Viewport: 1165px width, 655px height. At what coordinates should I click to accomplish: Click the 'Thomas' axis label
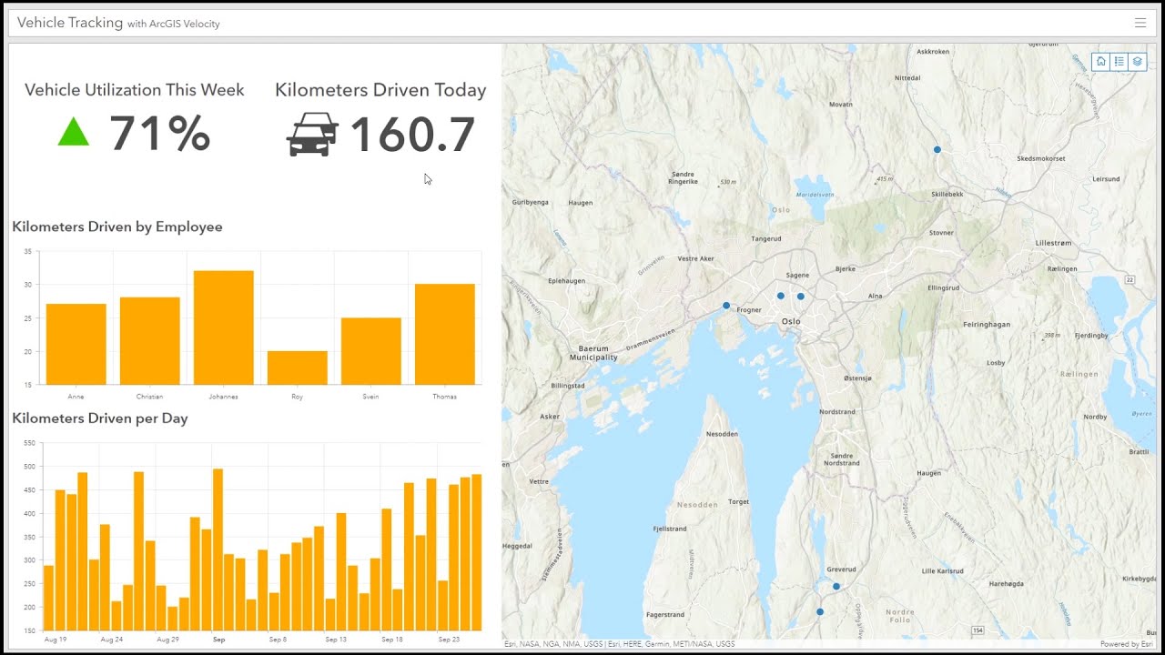tap(445, 397)
